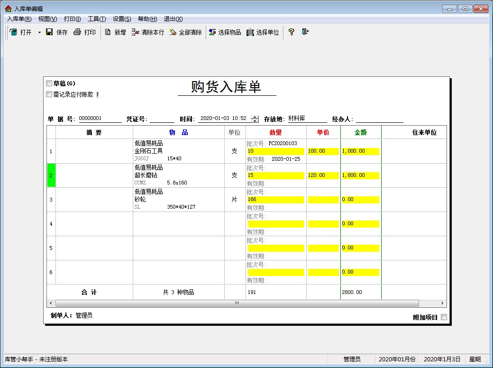Click the help question mark icon

[292, 32]
